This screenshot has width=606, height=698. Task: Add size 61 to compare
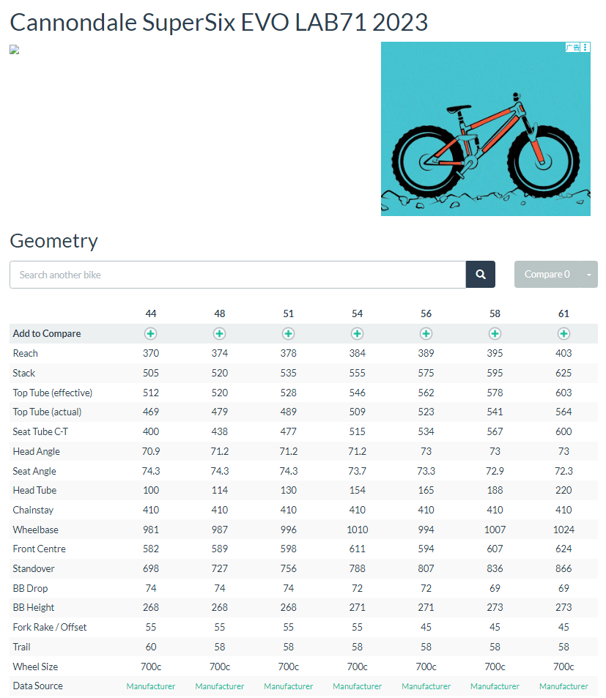[563, 333]
